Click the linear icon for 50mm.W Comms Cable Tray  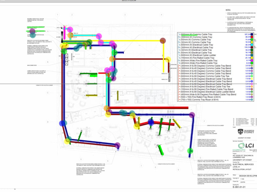pyautogui.click(x=179, y=40)
